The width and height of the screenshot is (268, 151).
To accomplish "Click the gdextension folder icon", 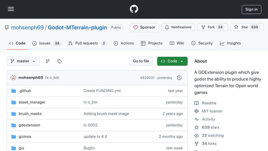I will point(14,125).
